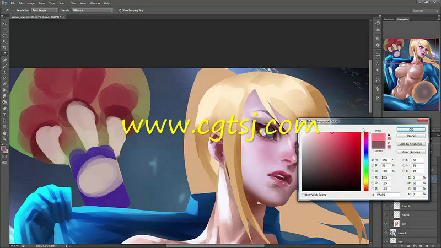The image size is (441, 248).
Task: Open Color Libraries button
Action: click(411, 152)
